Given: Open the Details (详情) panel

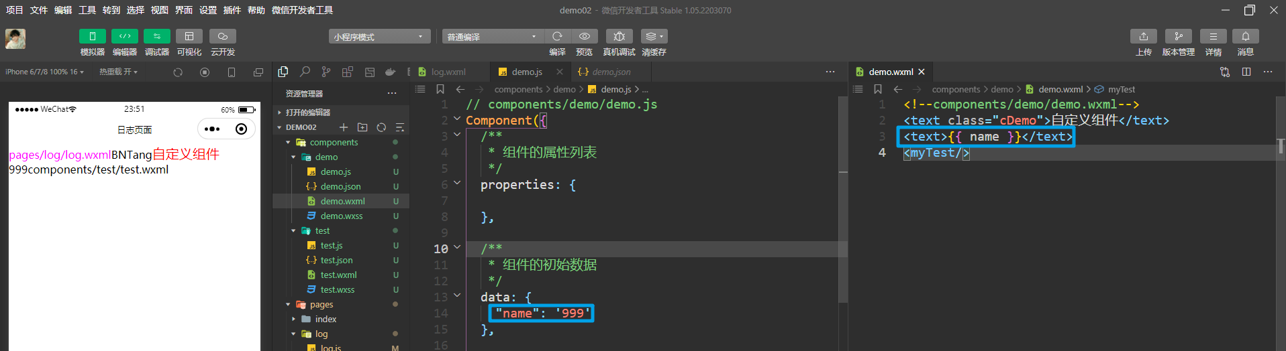Looking at the screenshot, I should click(x=1214, y=36).
